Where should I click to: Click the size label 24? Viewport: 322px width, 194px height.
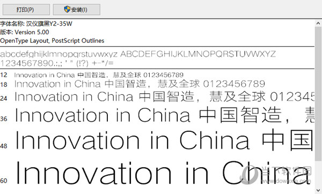[4, 99]
